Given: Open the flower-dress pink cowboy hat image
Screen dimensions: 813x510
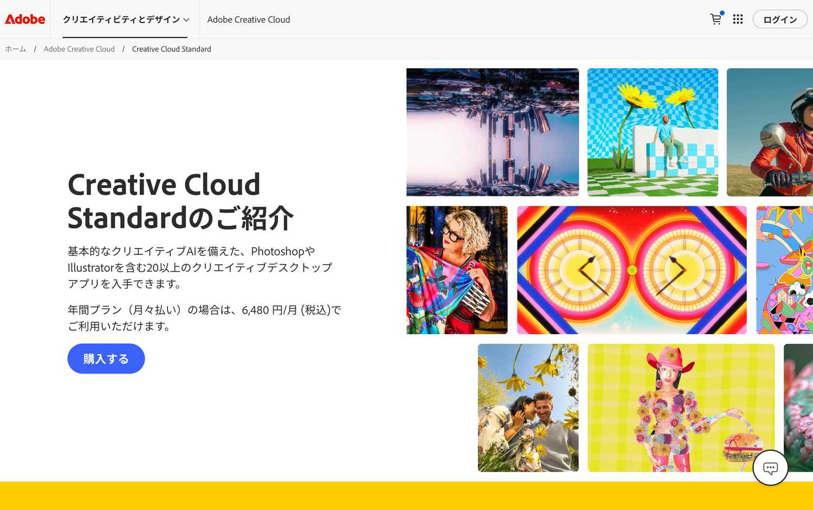Looking at the screenshot, I should click(x=681, y=408).
